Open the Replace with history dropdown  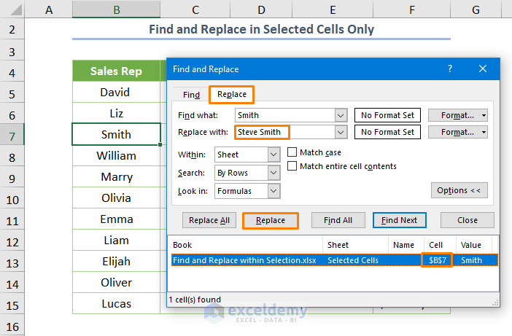(340, 133)
